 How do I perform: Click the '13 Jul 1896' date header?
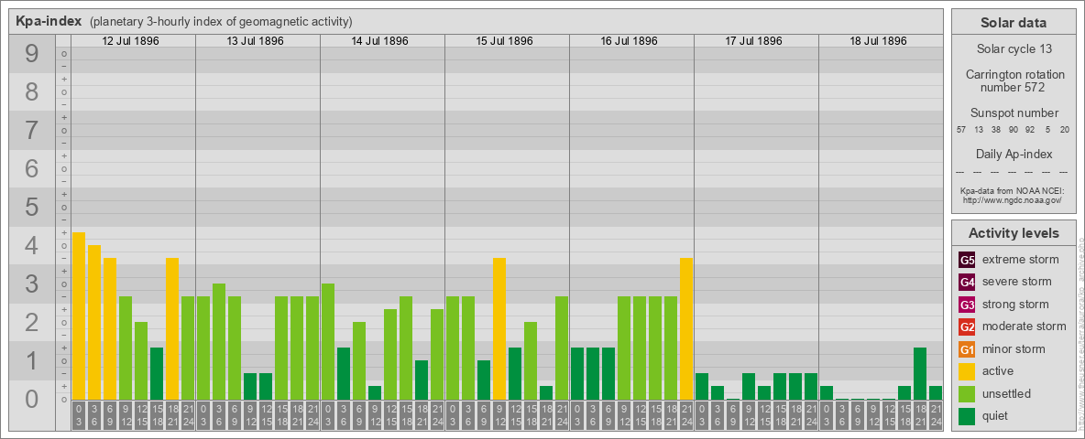pyautogui.click(x=256, y=41)
